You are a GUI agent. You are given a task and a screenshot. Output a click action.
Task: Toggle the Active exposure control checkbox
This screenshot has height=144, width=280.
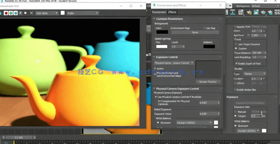pyautogui.click(x=155, y=68)
